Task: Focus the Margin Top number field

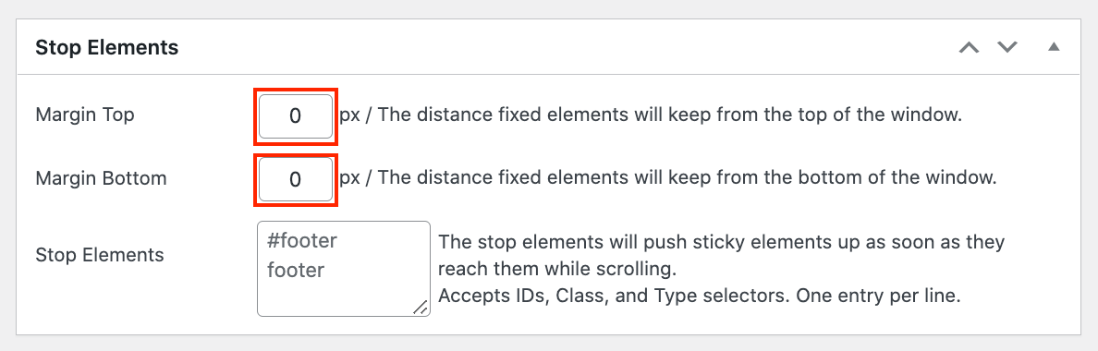Action: click(x=296, y=116)
